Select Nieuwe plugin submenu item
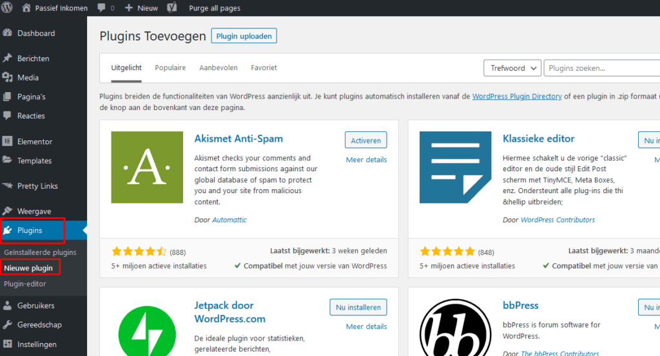 [28, 268]
